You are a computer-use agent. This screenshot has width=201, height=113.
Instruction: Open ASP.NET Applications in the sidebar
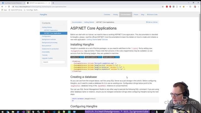click(x=51, y=30)
